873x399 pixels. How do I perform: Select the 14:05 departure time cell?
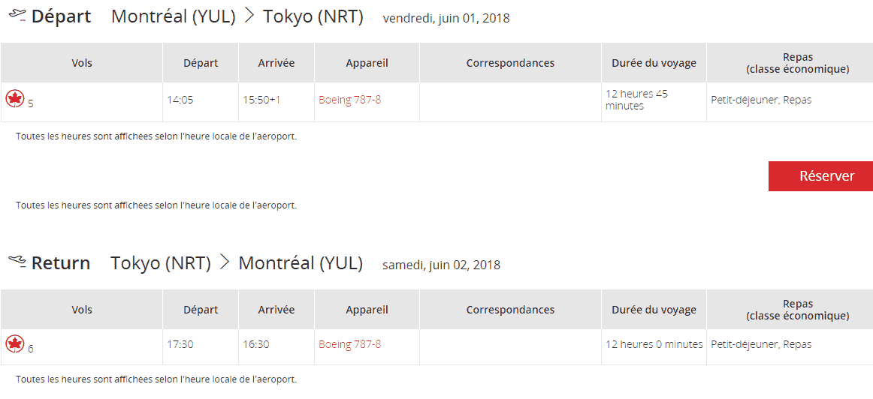(180, 100)
